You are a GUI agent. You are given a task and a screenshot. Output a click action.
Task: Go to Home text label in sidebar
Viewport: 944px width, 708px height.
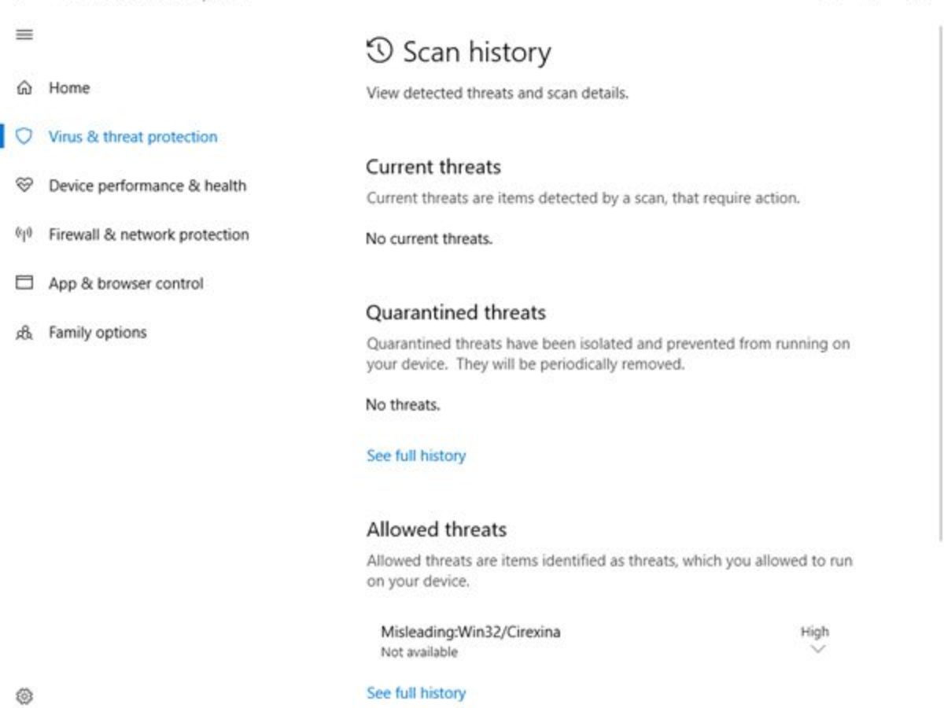coord(69,88)
